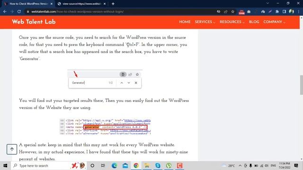Open the camera screenshot extension
Viewport: 303px width, 170px height.
click(249, 11)
